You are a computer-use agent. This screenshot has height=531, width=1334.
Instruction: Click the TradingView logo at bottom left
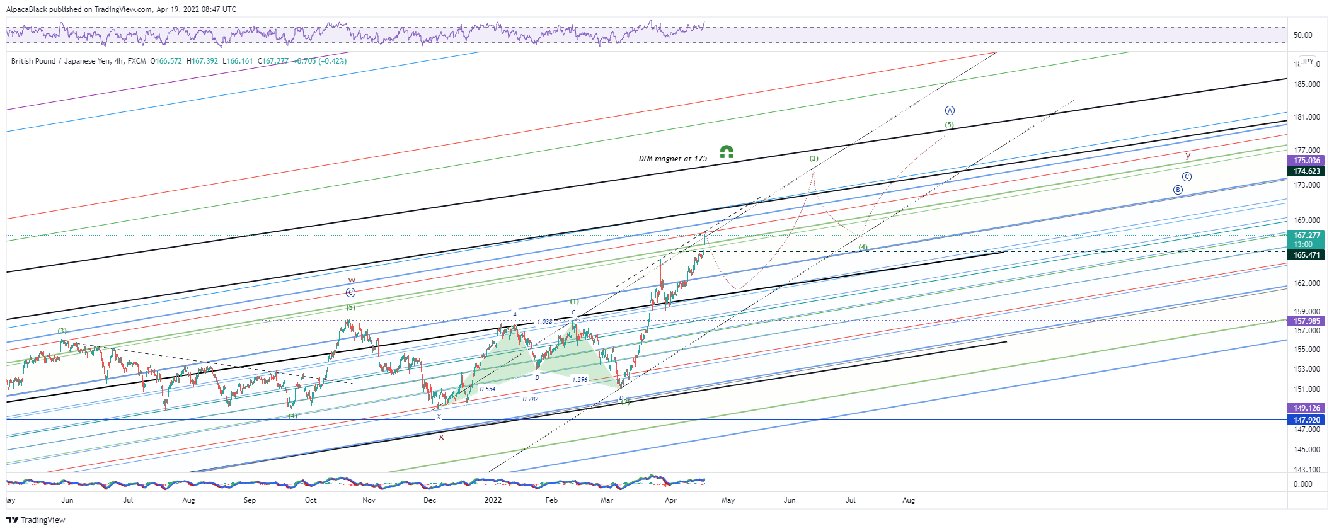tap(36, 520)
